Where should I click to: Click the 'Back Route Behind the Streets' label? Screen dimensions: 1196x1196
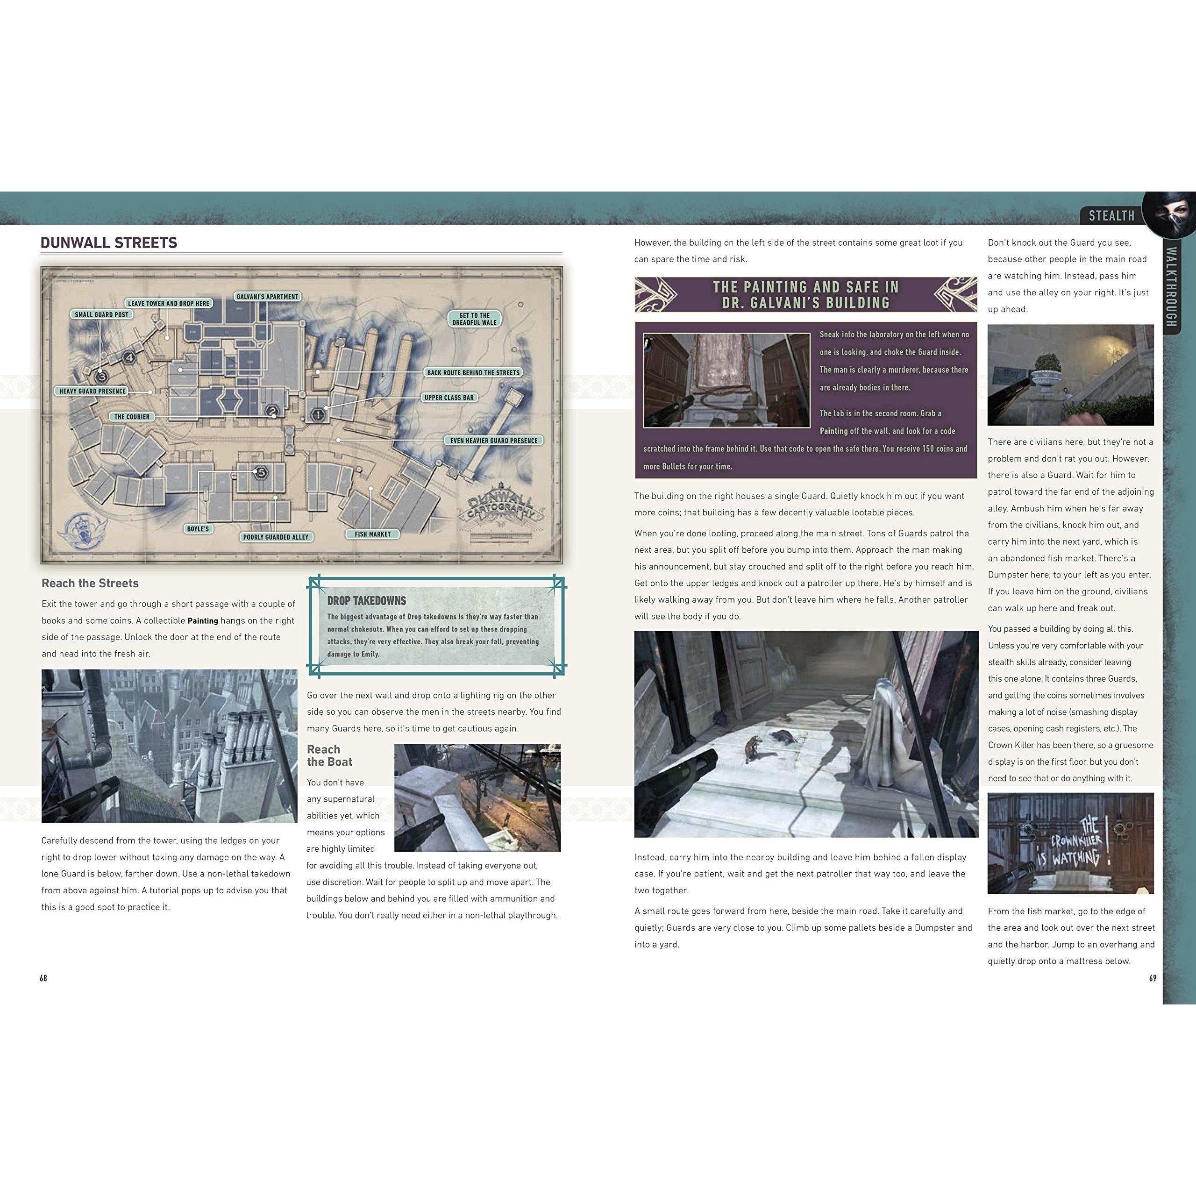click(474, 373)
